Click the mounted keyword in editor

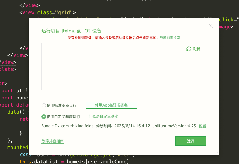[18, 147]
